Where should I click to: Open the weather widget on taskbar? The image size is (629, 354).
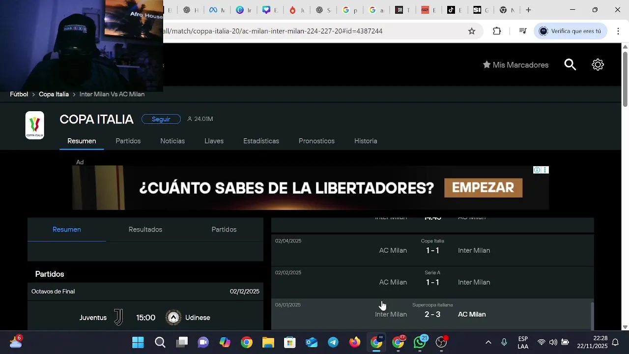click(x=16, y=342)
